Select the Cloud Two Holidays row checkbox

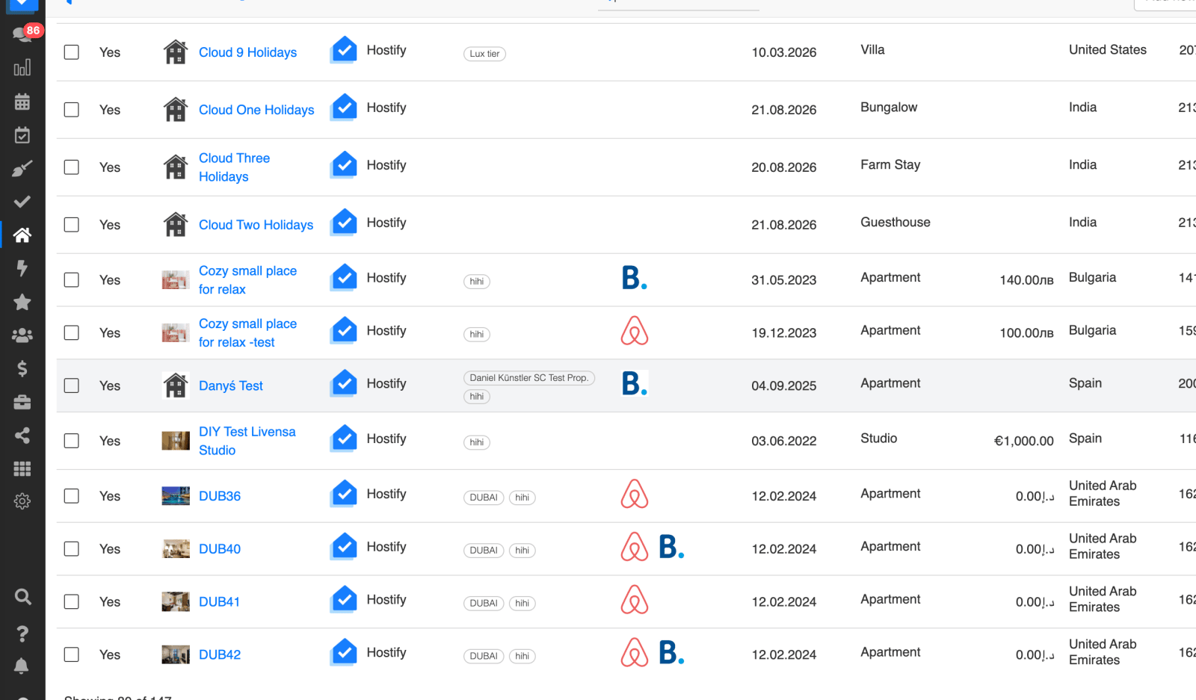72,225
